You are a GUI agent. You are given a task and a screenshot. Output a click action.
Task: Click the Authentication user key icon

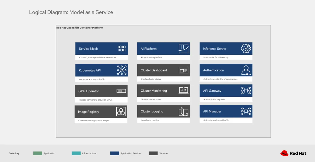[x=246, y=70]
